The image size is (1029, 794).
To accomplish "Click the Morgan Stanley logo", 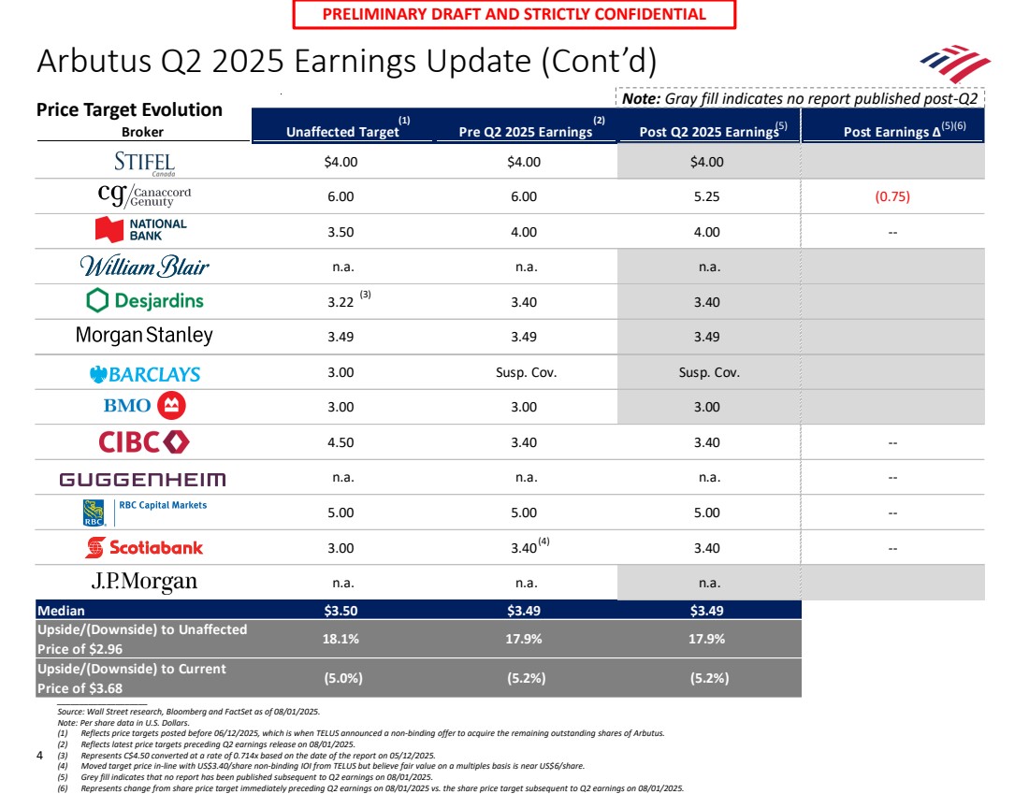I will [144, 336].
